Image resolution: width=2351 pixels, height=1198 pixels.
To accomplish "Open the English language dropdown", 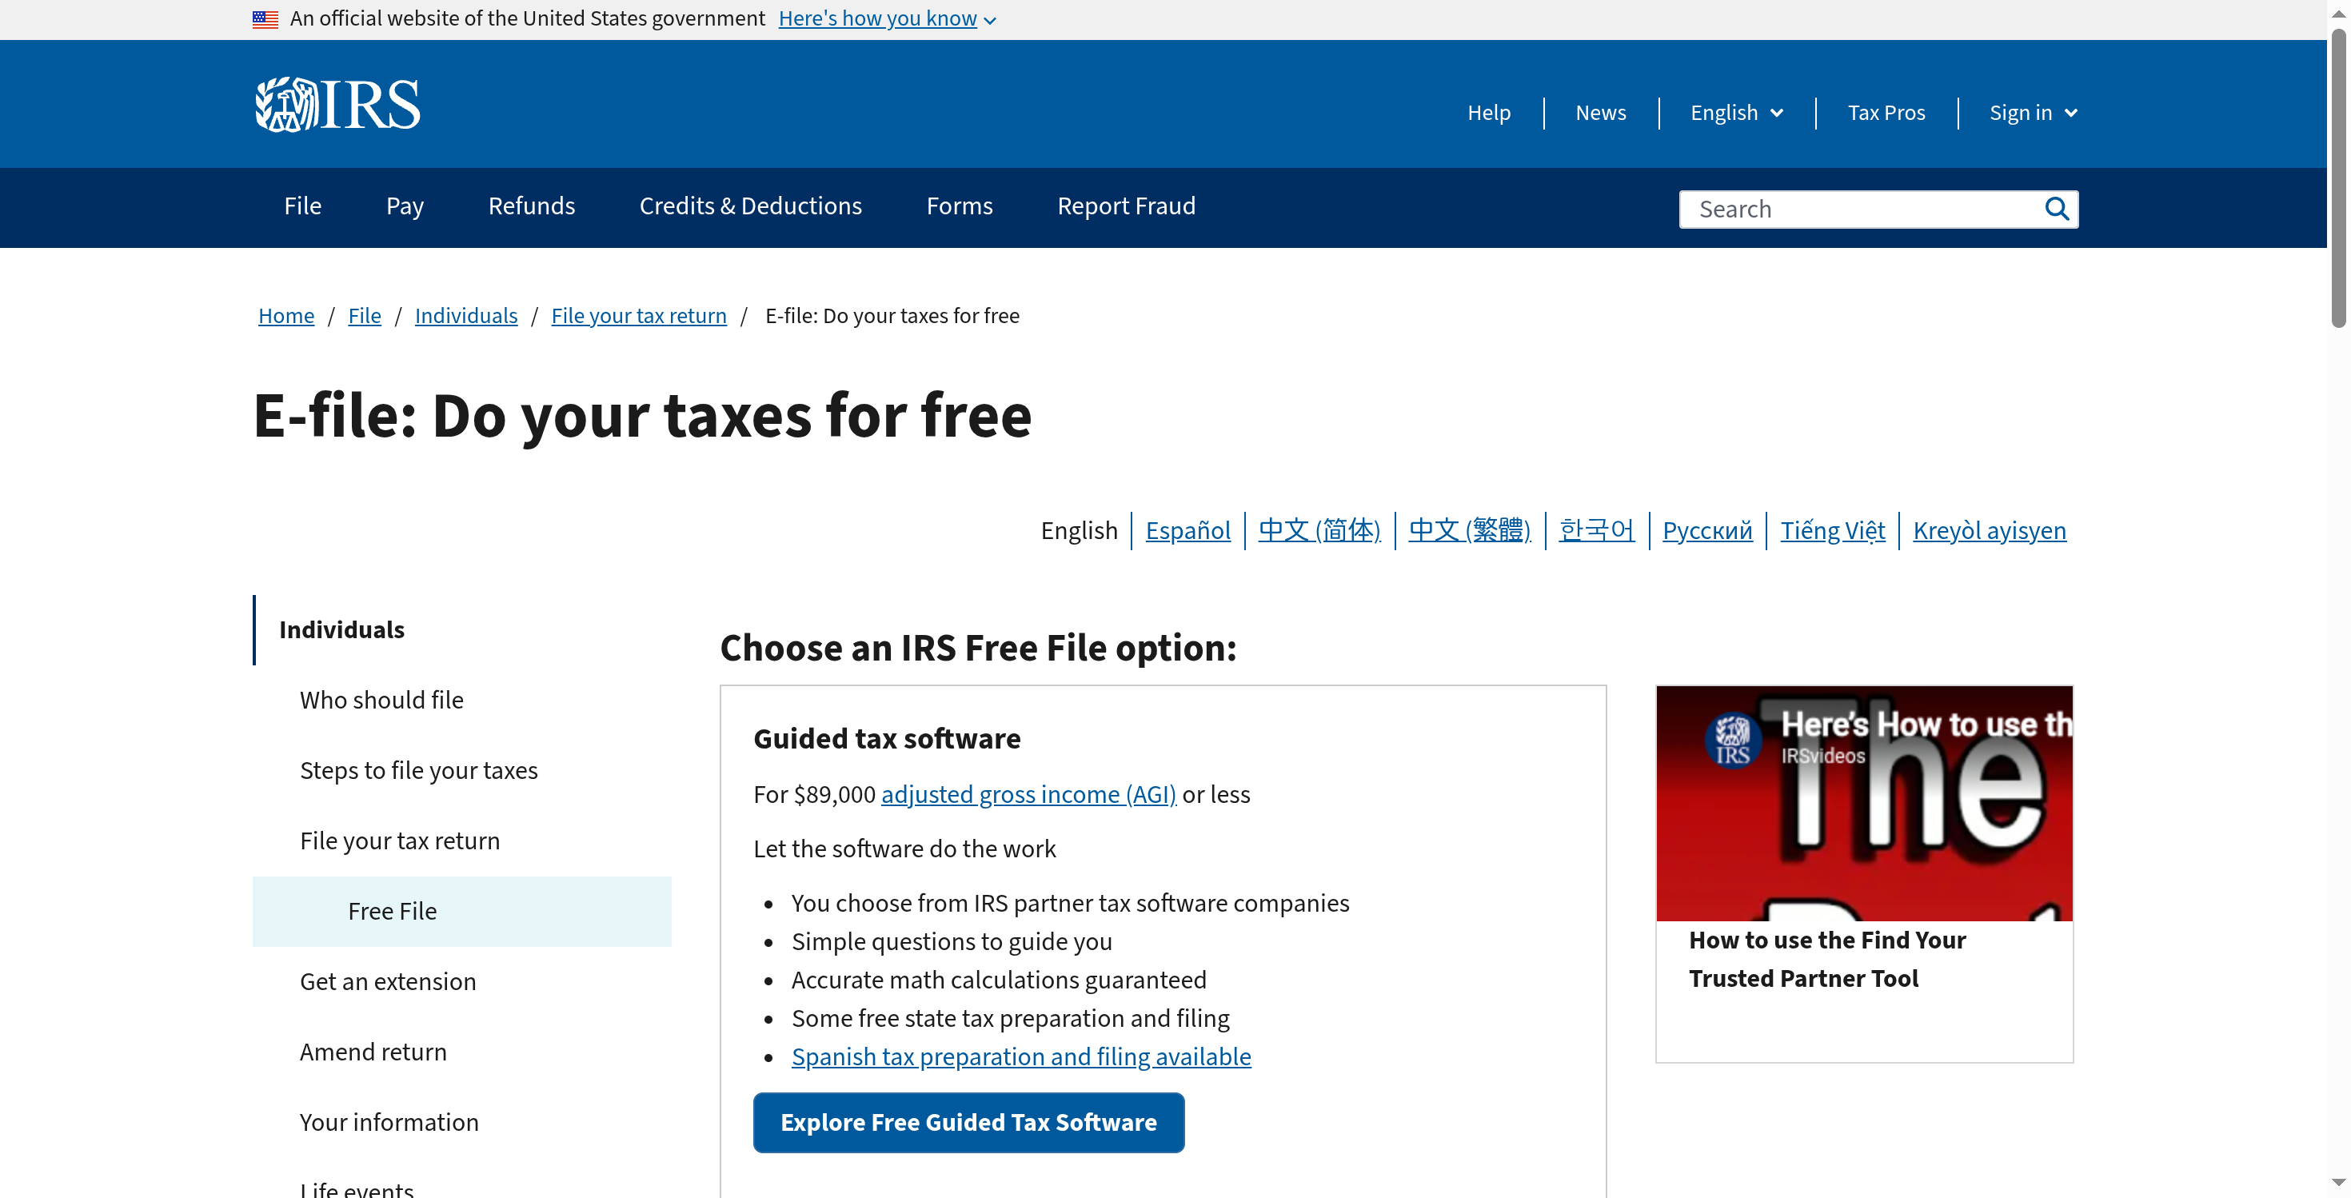I will click(x=1736, y=112).
